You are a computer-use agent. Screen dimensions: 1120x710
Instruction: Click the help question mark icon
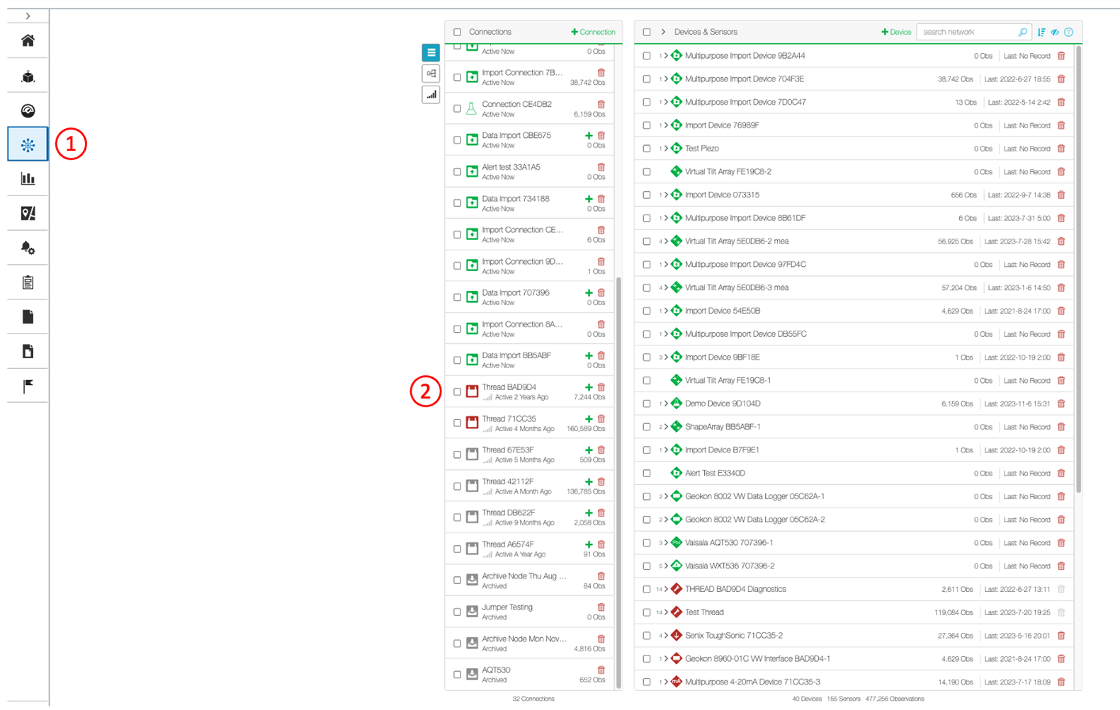point(1068,32)
